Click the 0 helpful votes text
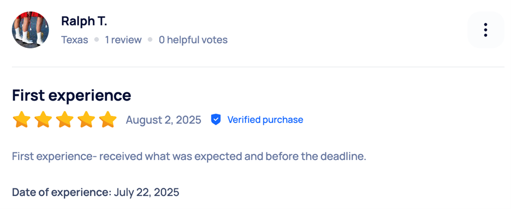This screenshot has width=511, height=209. (x=193, y=40)
